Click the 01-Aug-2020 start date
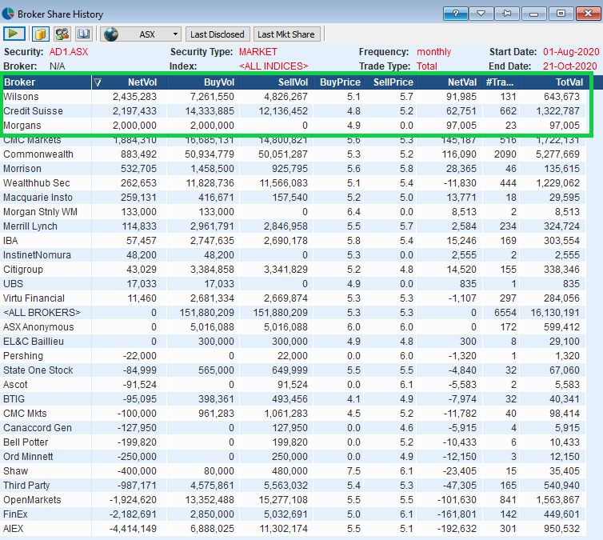Image resolution: width=603 pixels, height=540 pixels. click(571, 52)
